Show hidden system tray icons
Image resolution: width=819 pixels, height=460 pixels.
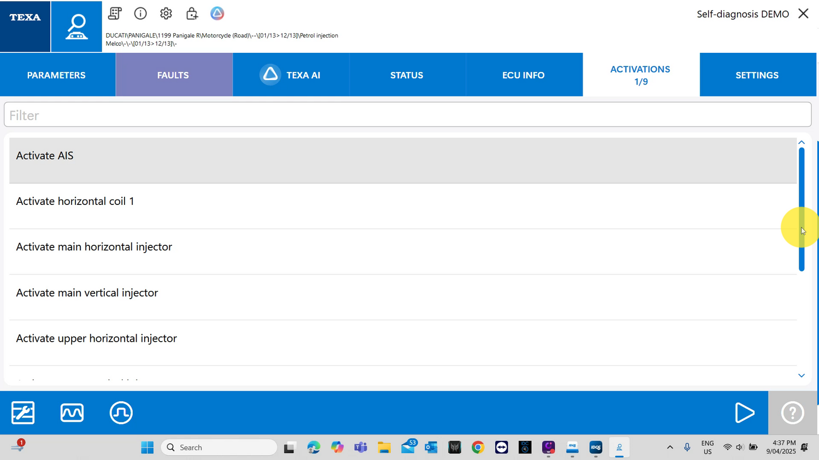[x=670, y=447]
